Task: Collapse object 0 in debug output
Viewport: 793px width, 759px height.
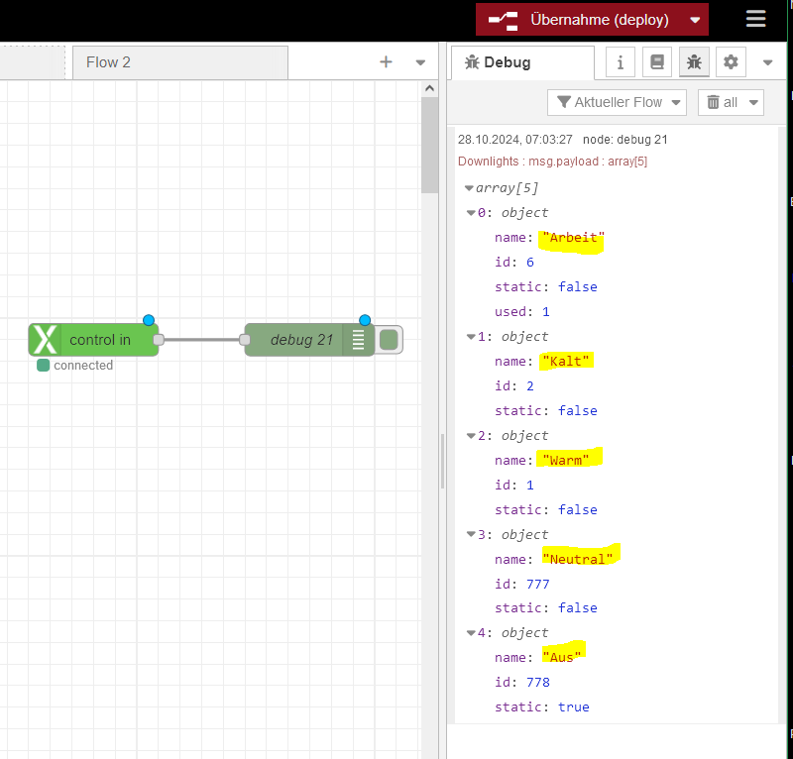Action: click(470, 213)
